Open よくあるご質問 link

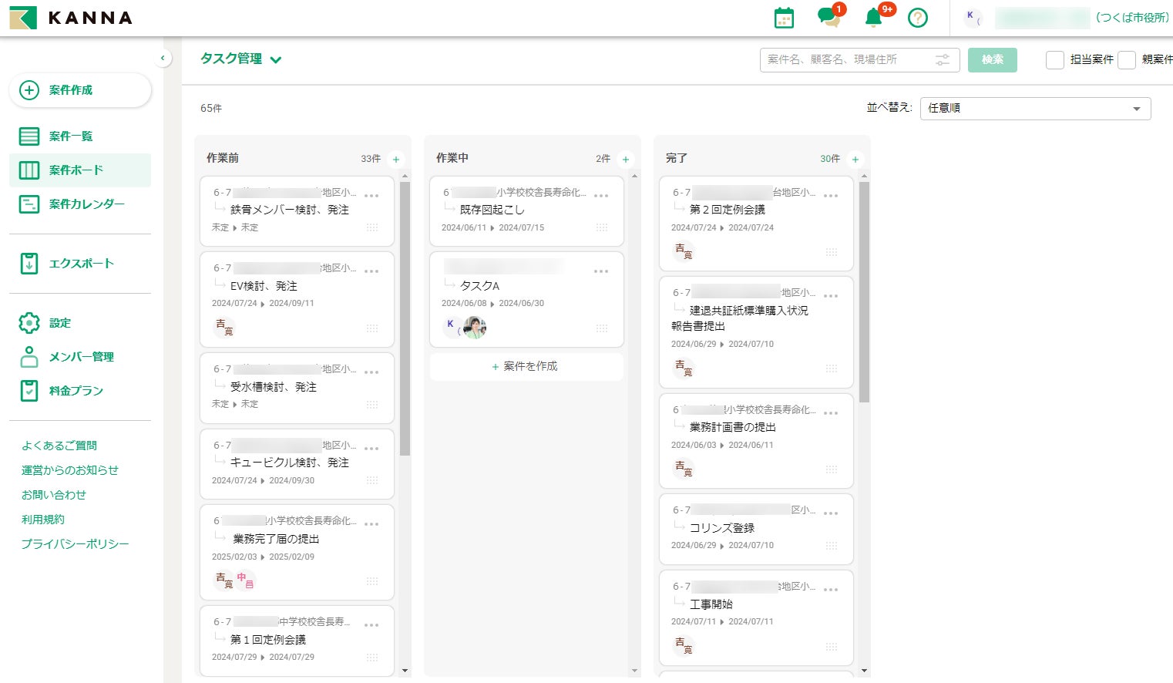coord(59,446)
